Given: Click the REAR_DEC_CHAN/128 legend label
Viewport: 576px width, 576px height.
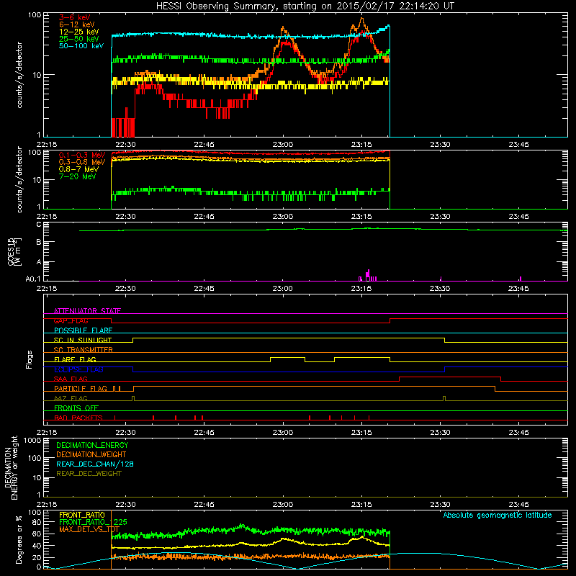Looking at the screenshot, I should point(95,464).
